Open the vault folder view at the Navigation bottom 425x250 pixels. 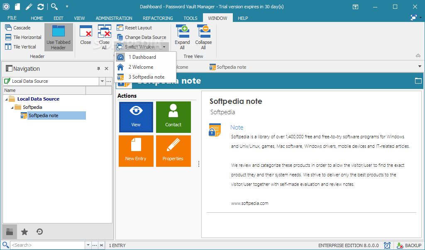tap(10, 232)
